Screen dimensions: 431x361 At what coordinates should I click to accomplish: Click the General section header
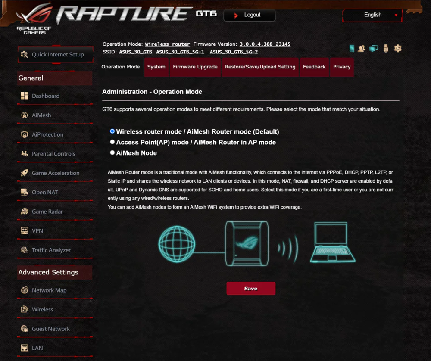point(55,78)
